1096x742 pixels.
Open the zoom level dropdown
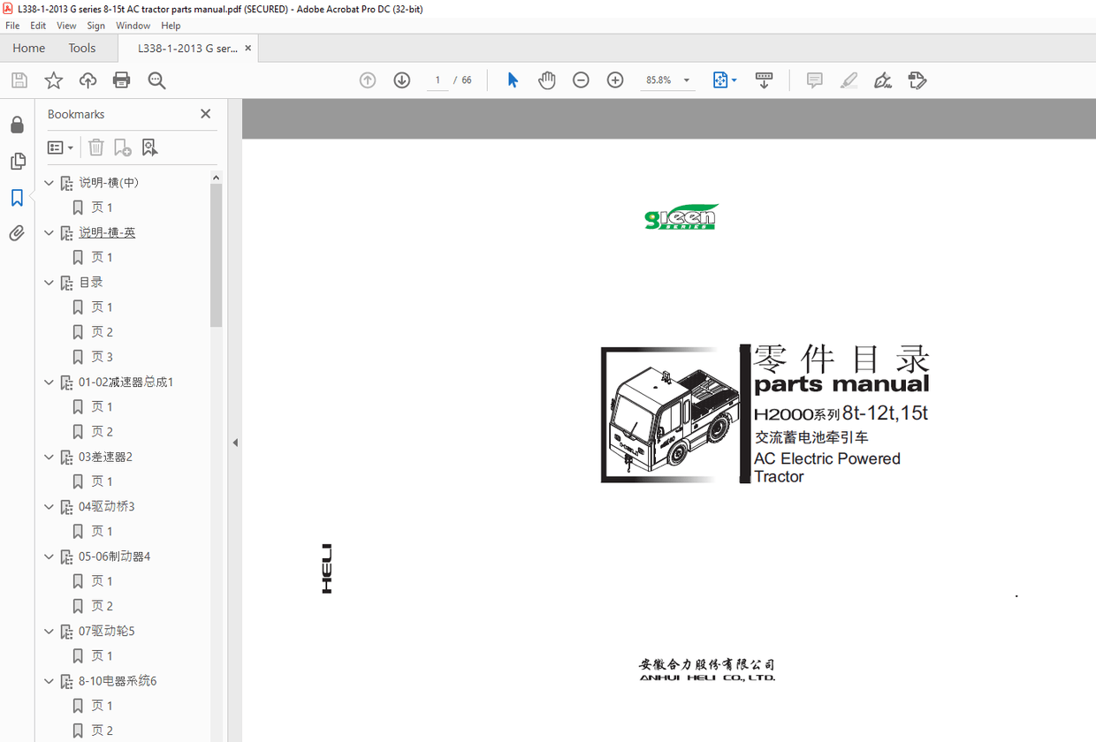pos(687,80)
